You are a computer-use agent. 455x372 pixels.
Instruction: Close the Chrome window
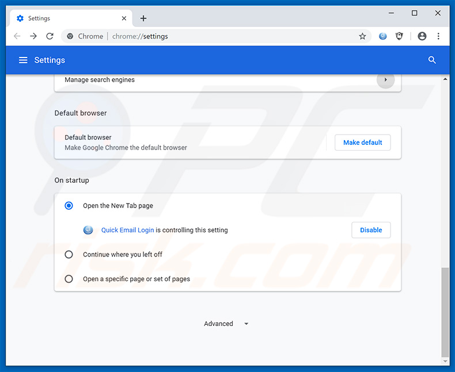438,13
